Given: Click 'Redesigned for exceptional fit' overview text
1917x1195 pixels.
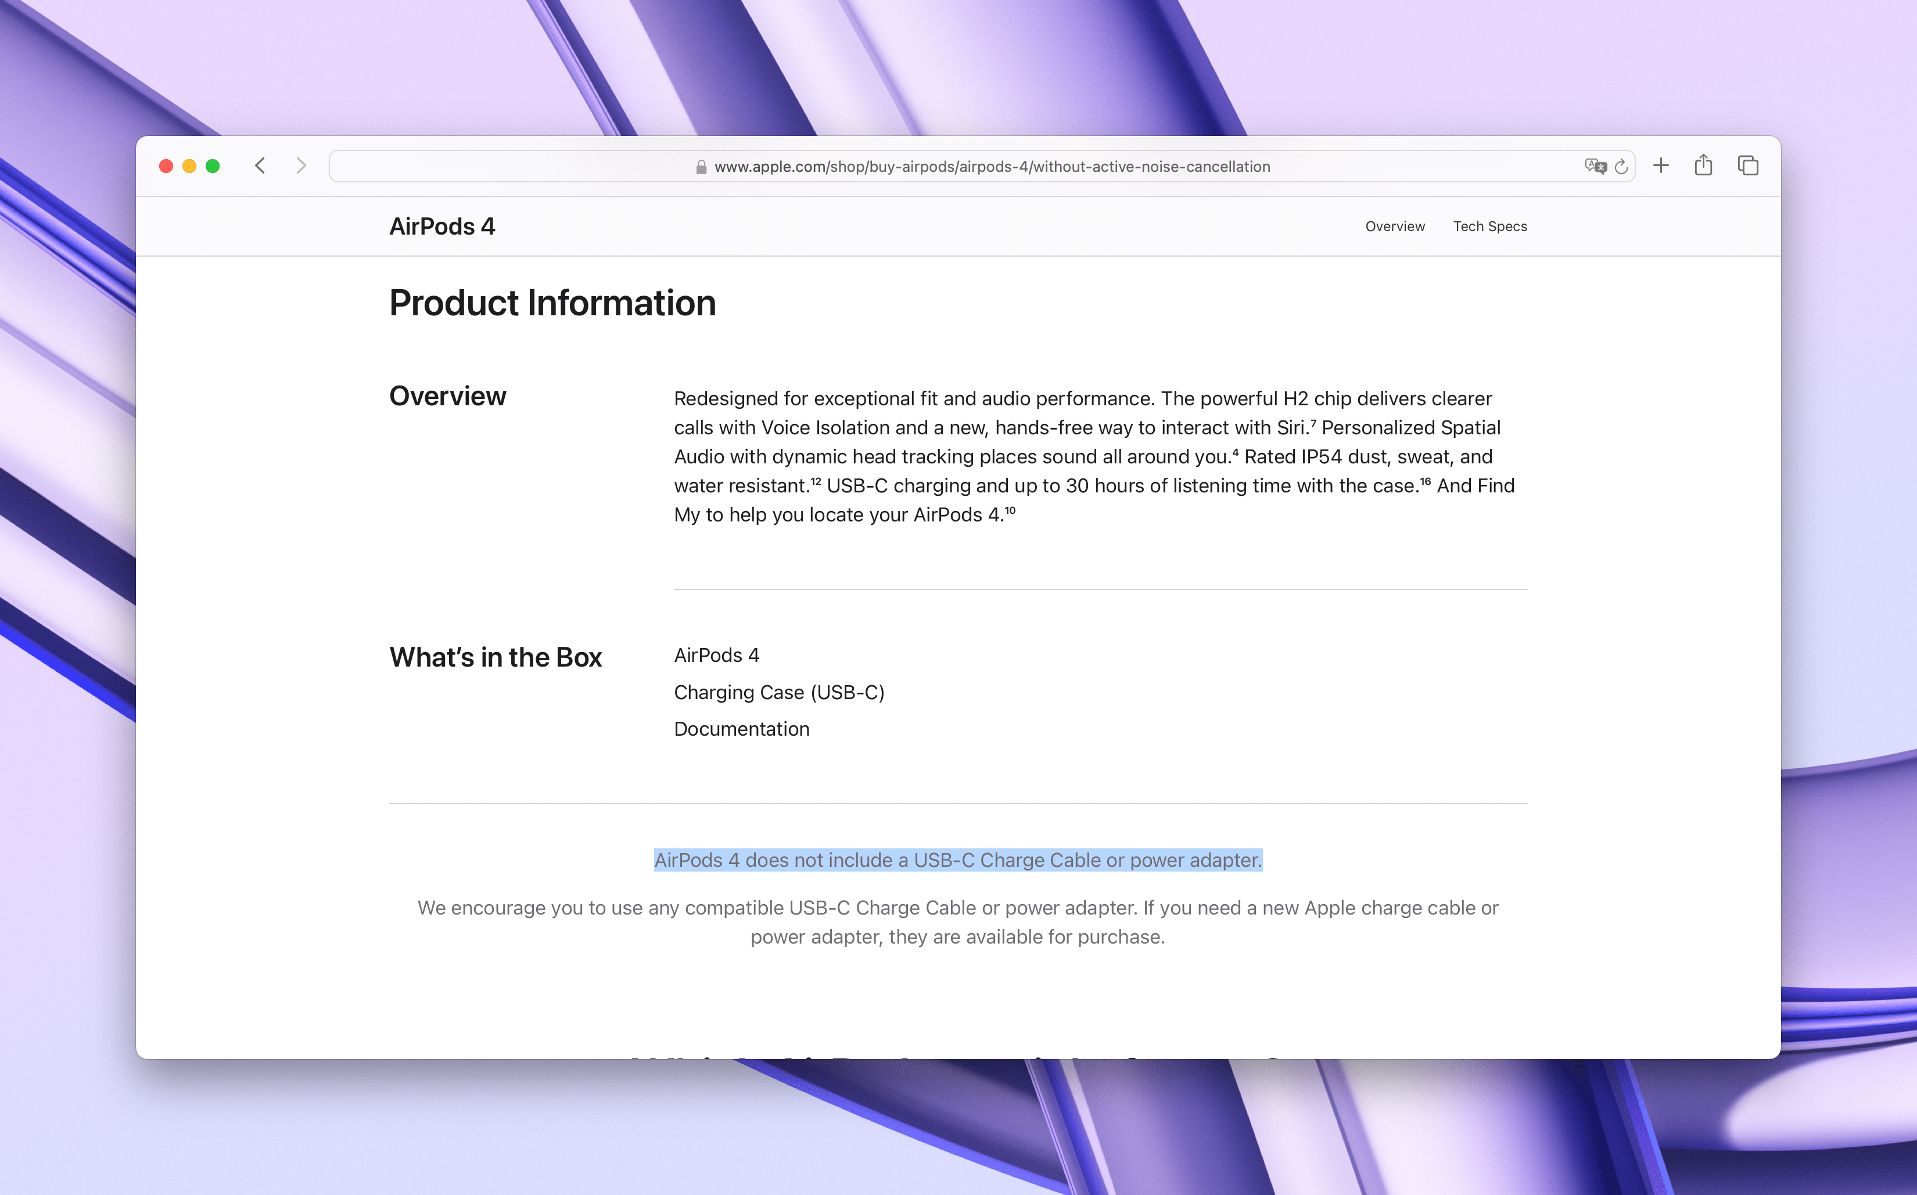Looking at the screenshot, I should [x=1094, y=456].
